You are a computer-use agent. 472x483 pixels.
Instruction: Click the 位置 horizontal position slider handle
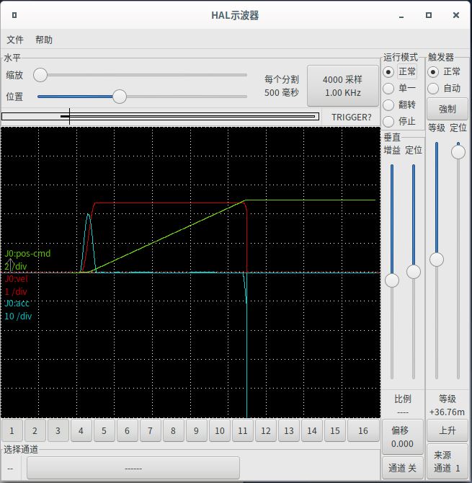(120, 97)
